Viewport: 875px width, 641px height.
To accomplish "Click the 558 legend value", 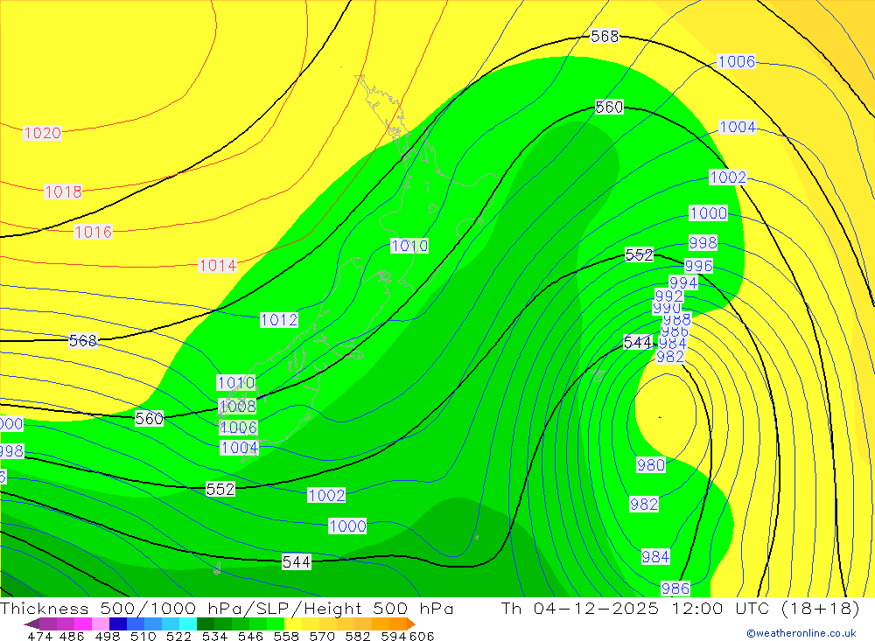I will click(x=286, y=636).
